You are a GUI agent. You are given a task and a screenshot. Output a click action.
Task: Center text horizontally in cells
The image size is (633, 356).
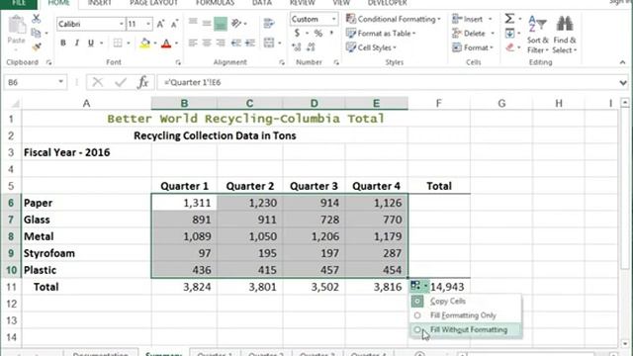tap(207, 43)
